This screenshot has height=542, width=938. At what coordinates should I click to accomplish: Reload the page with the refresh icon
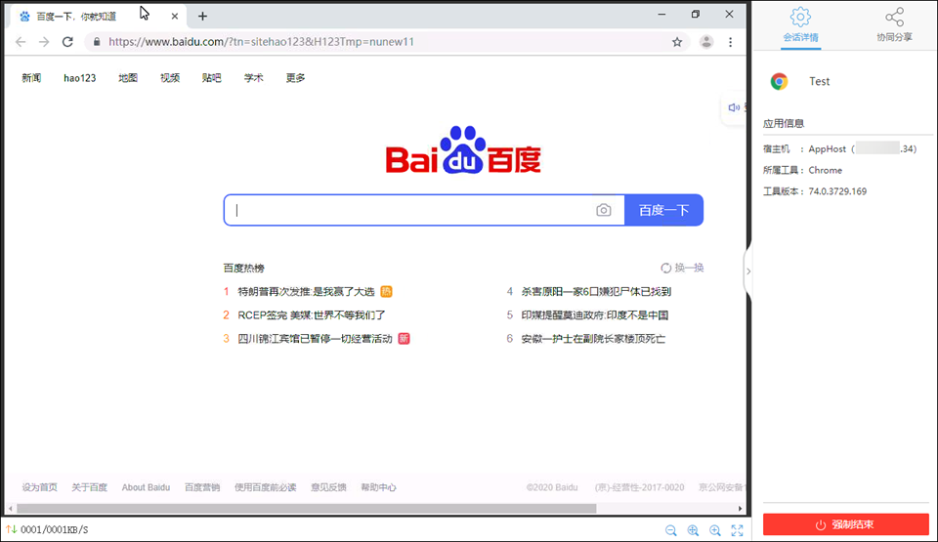pyautogui.click(x=67, y=42)
